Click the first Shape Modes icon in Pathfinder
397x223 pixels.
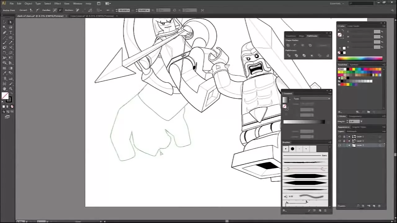point(288,45)
